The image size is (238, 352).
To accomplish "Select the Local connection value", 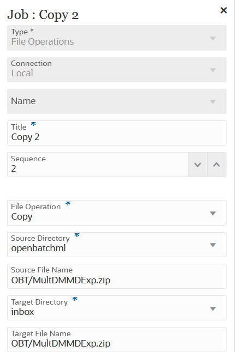I will (22, 74).
